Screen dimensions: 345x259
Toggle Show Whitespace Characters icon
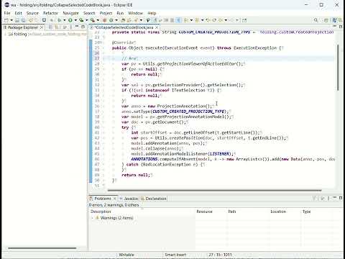coord(178,20)
